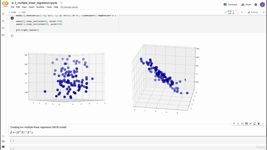Open the Insert menu

tap(32, 7)
